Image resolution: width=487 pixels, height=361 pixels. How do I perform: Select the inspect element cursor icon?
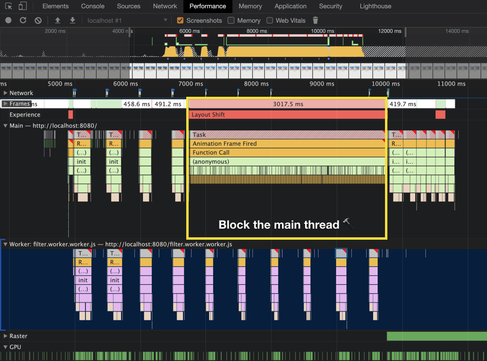coord(9,6)
